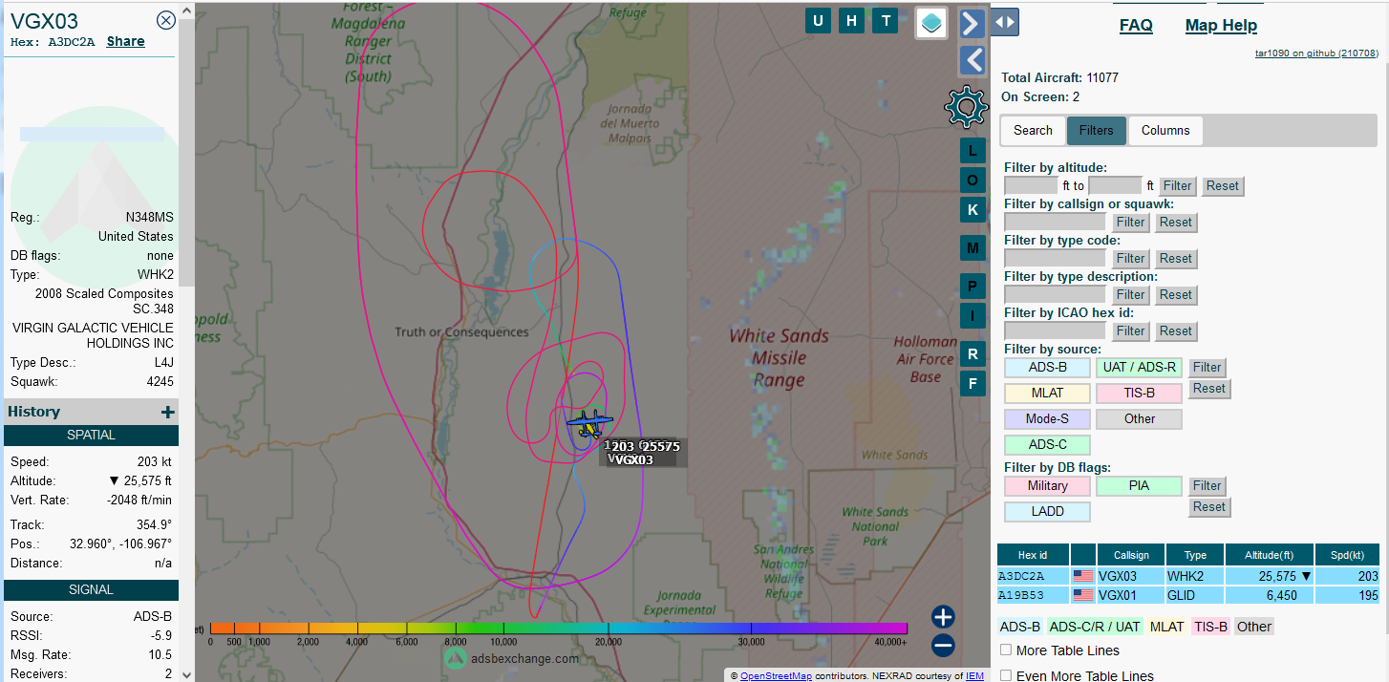Click the type description input field
The height and width of the screenshot is (682, 1389).
[1055, 295]
